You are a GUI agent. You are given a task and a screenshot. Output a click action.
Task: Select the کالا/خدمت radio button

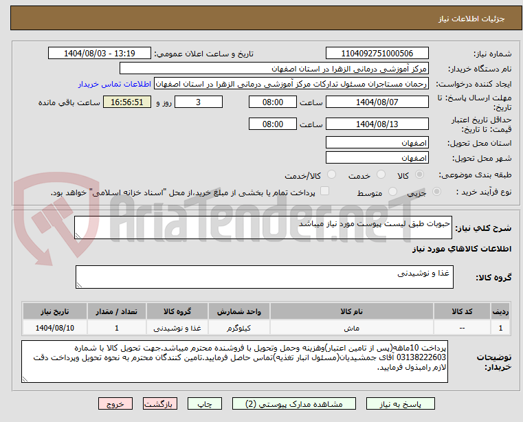[x=331, y=175]
